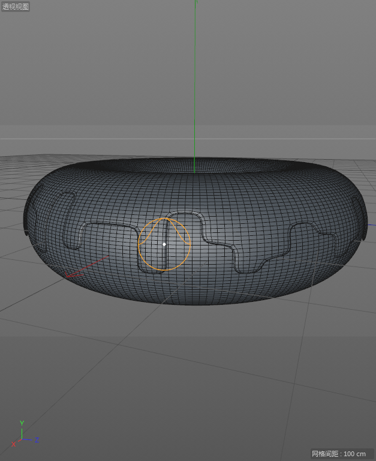Click the horizon line in the viewport
Image resolution: width=376 pixels, height=461 pixels.
click(90, 139)
